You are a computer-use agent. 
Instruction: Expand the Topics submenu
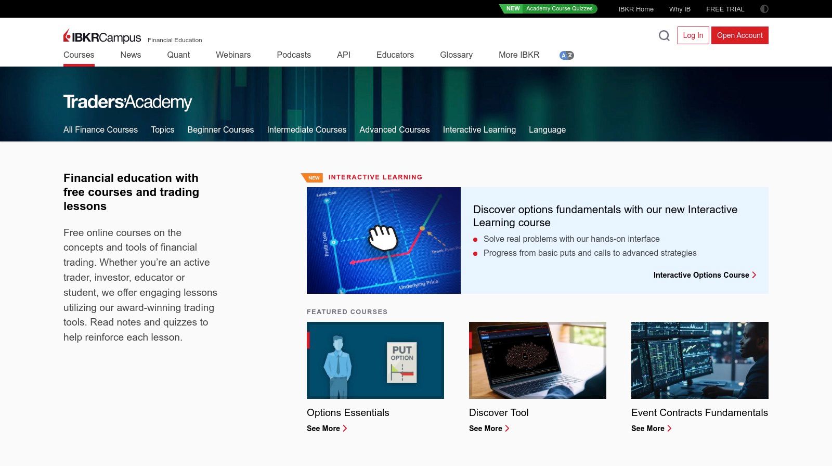(x=162, y=130)
